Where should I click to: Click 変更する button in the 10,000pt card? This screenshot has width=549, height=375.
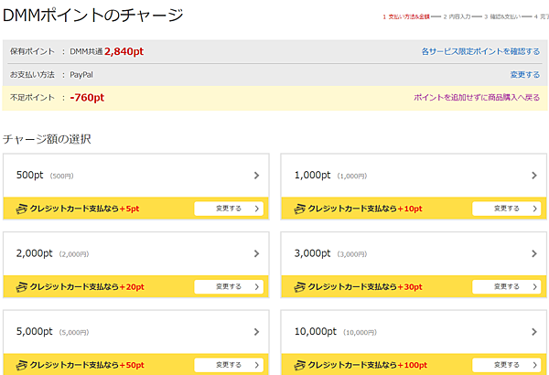[x=507, y=365]
